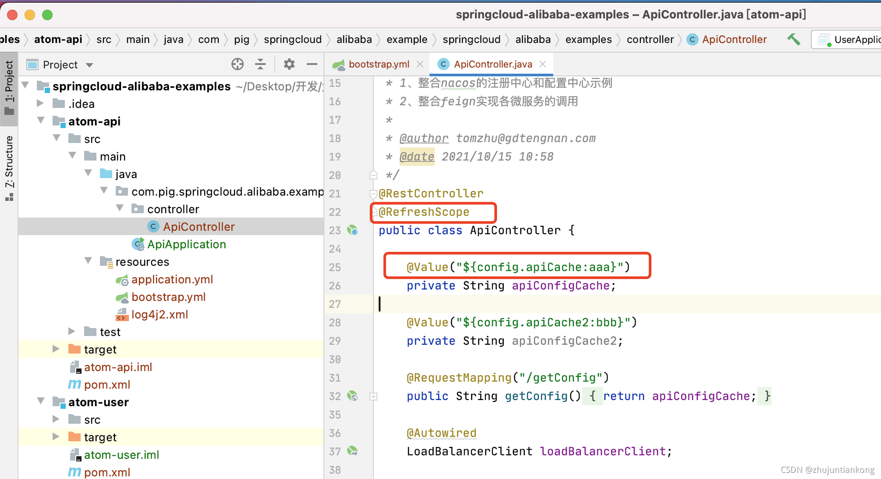This screenshot has height=479, width=881.
Task: Open bootstrap.yml in the project tree
Action: [168, 297]
